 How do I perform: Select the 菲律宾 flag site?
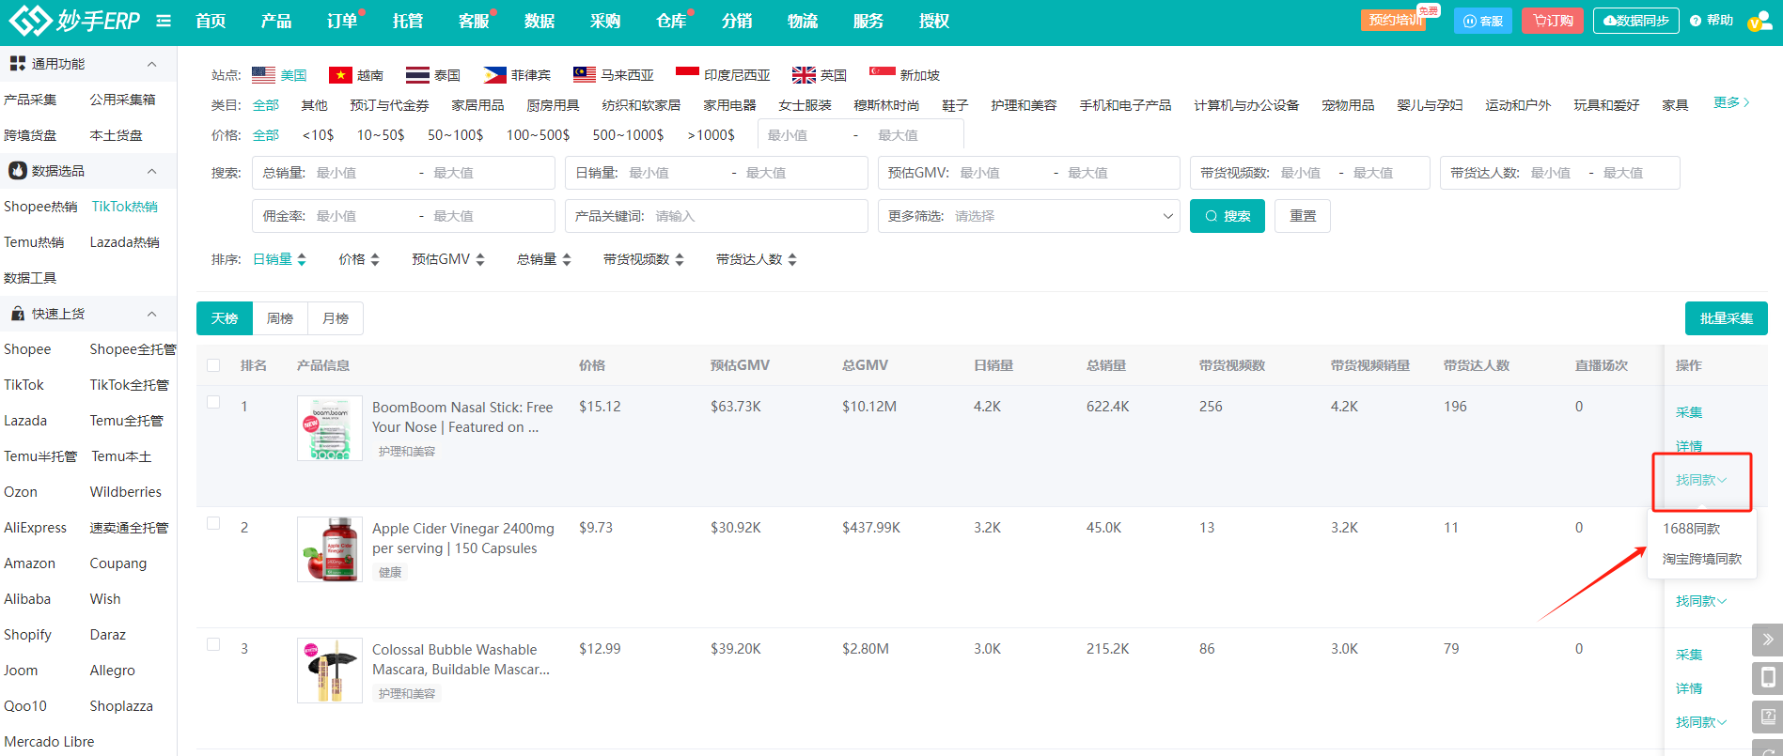[x=517, y=75]
